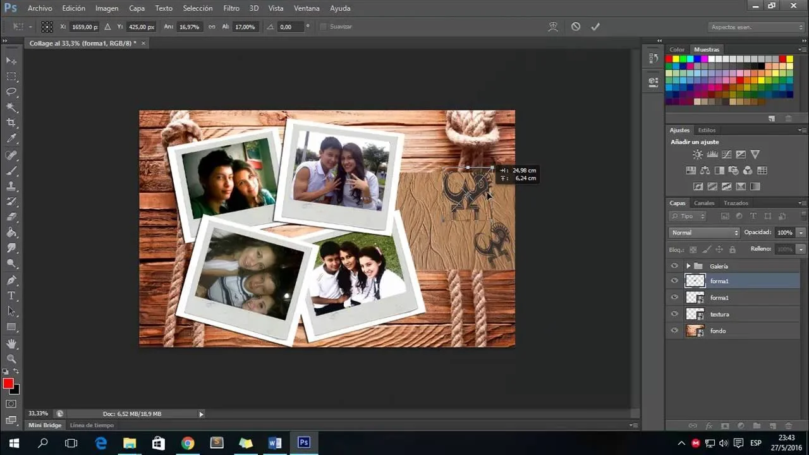Select the Hand tool
Viewport: 809px width, 455px height.
coord(11,343)
